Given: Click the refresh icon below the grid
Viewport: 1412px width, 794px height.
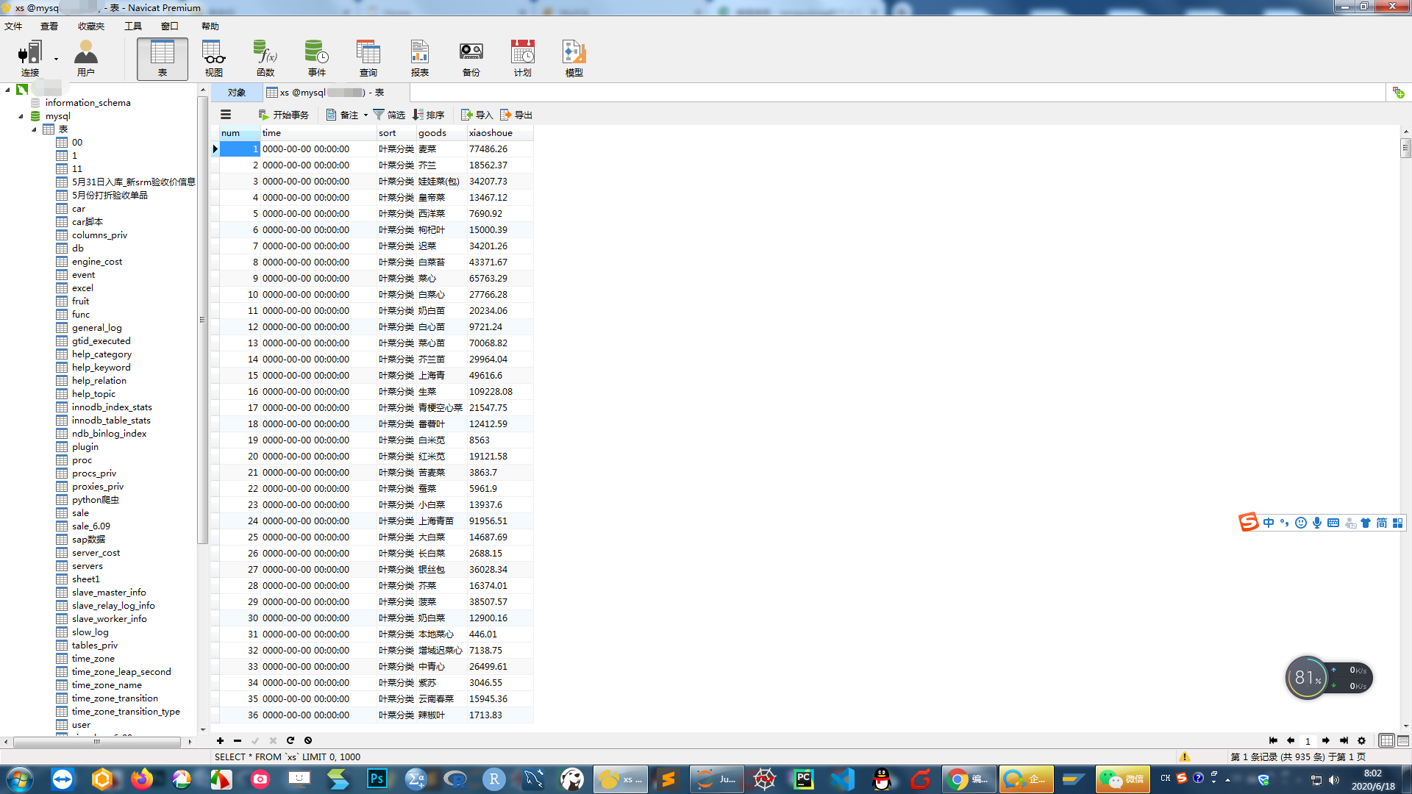Looking at the screenshot, I should coord(290,740).
